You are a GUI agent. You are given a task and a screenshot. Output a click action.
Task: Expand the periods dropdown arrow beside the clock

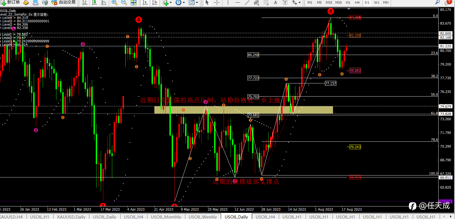[x=184, y=3]
